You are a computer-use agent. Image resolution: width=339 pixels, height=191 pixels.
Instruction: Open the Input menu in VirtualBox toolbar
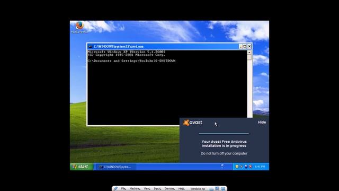point(157,189)
